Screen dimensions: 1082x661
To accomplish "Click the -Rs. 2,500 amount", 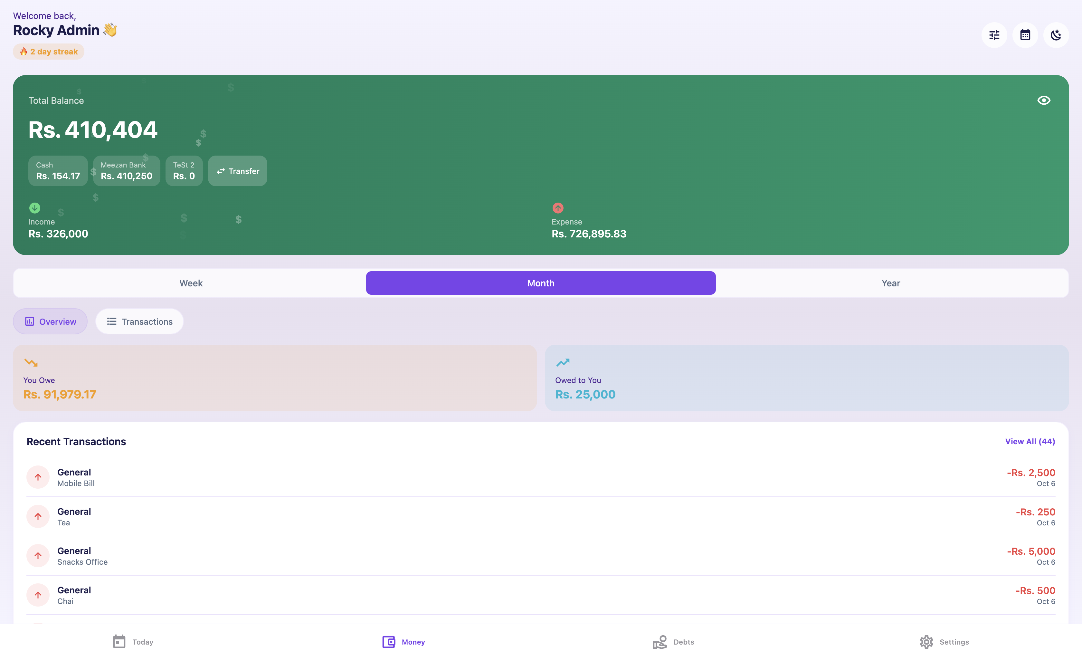I will 1030,473.
